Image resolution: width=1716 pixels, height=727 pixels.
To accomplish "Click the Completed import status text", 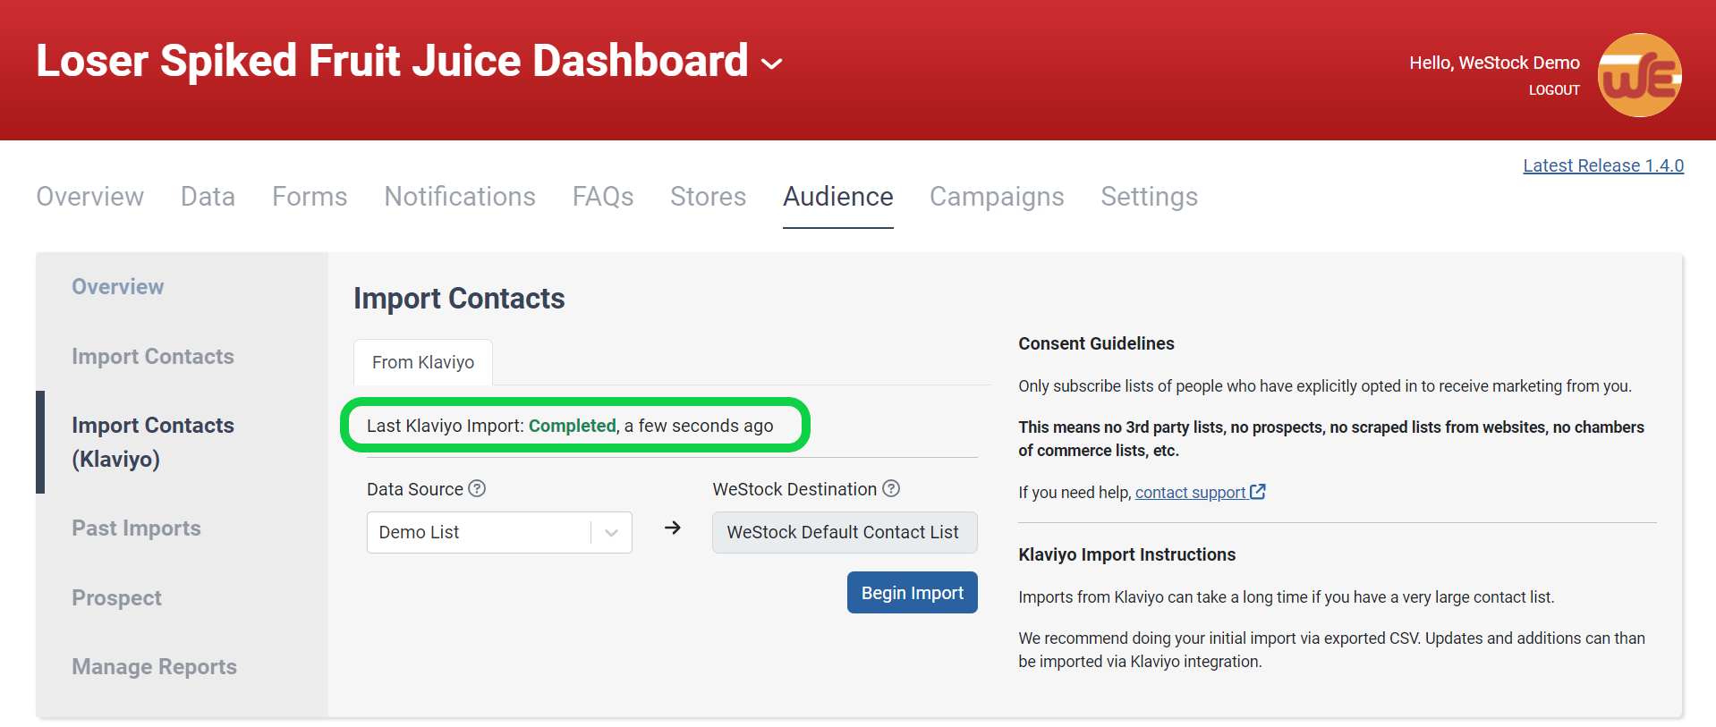I will (573, 426).
